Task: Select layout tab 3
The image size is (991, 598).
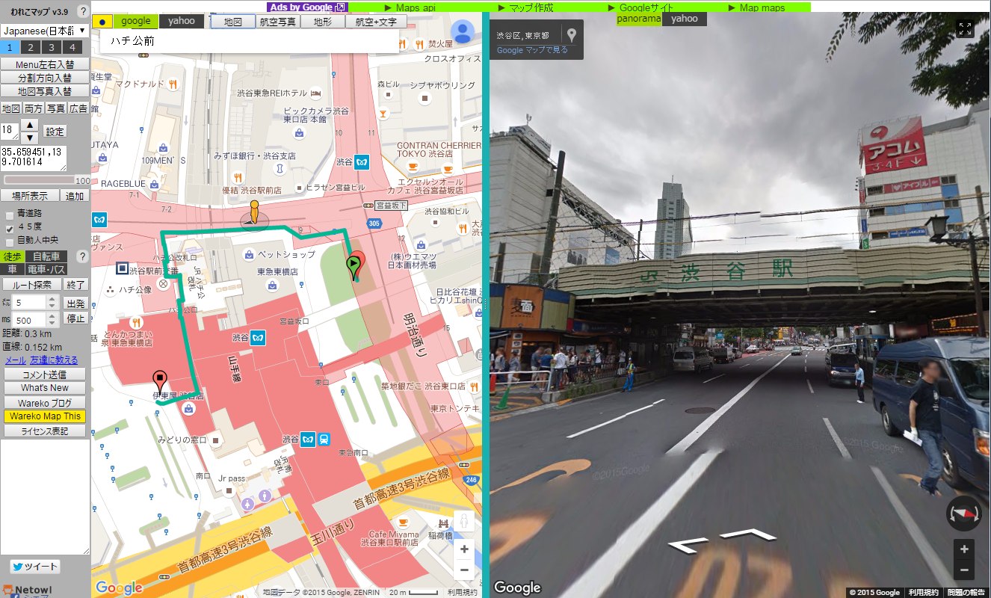Action: pos(52,47)
